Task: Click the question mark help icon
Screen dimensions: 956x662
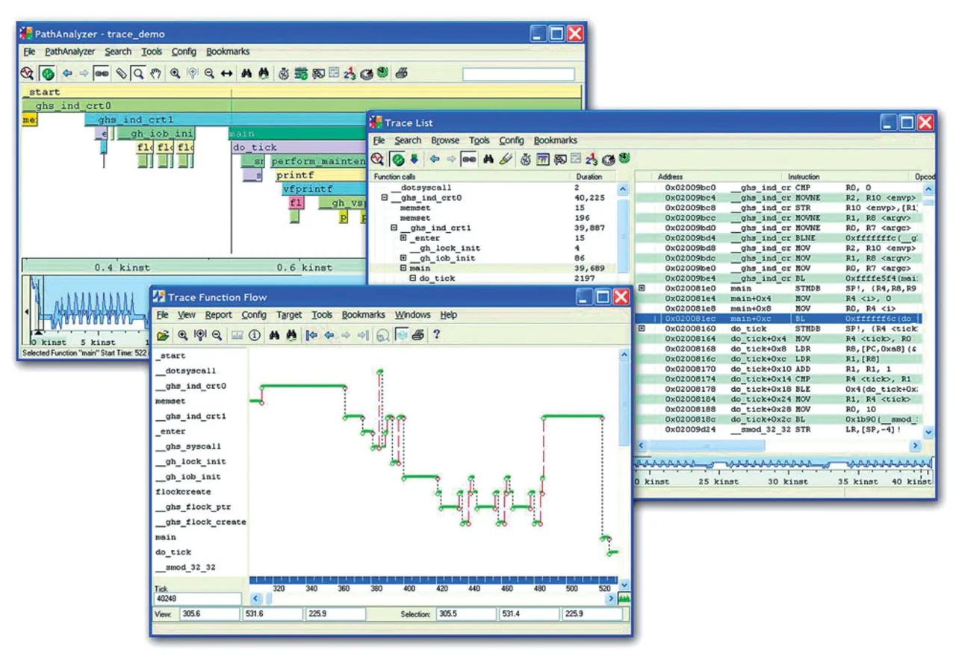Action: pyautogui.click(x=437, y=335)
